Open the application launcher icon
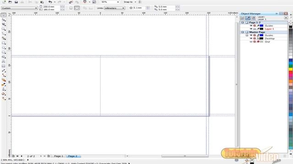The image size is (293, 164). coord(85,2)
